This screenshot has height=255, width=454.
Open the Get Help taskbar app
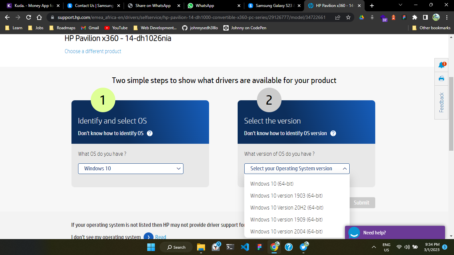[x=289, y=247]
